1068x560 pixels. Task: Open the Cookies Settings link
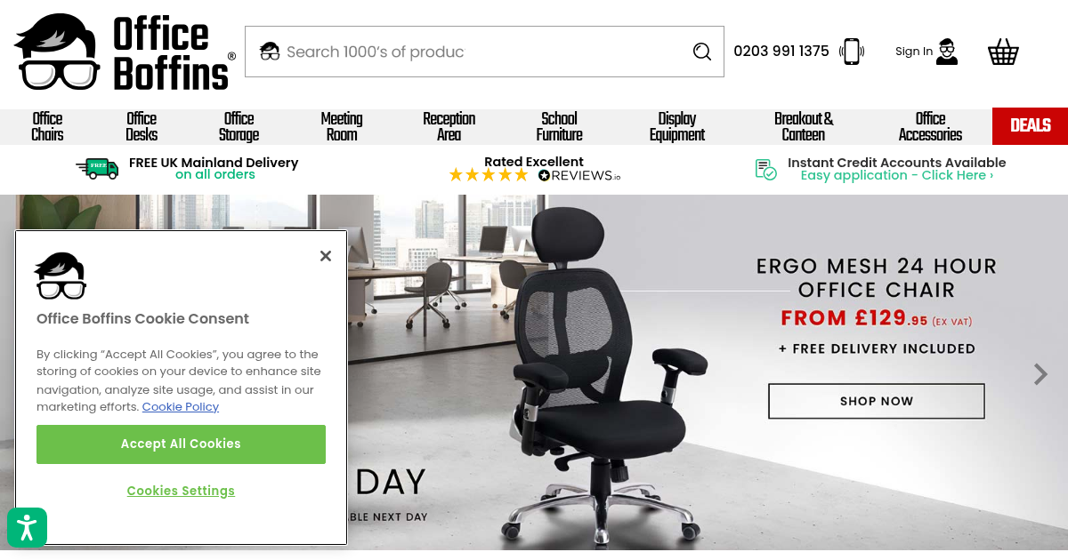pyautogui.click(x=181, y=491)
